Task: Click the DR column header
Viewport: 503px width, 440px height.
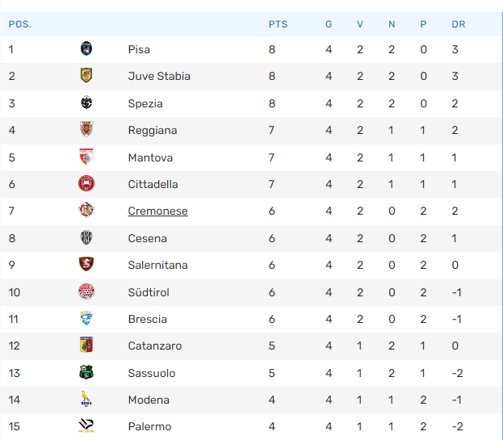Action: coord(459,24)
